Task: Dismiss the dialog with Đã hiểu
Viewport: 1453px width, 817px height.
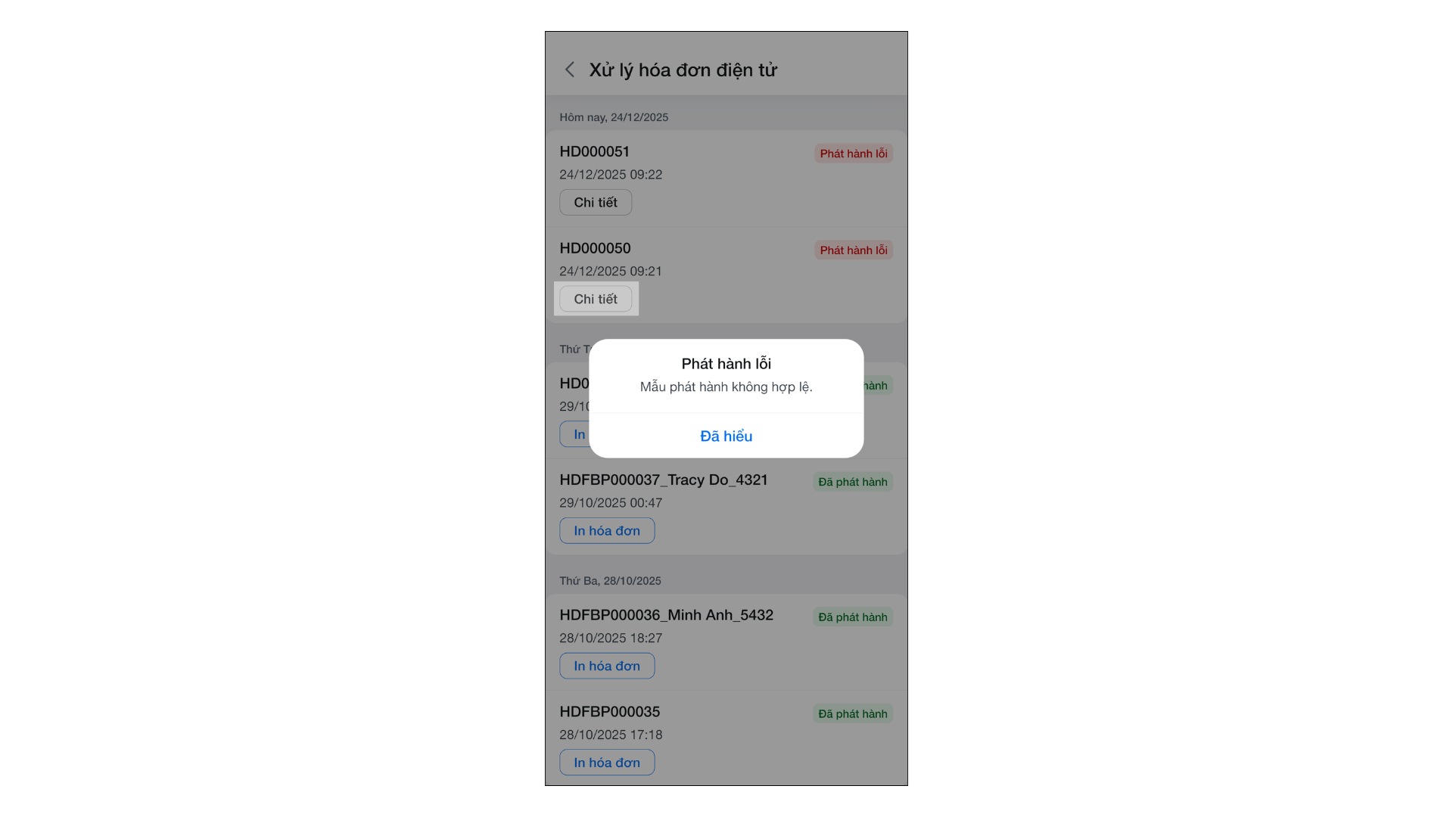Action: click(726, 436)
